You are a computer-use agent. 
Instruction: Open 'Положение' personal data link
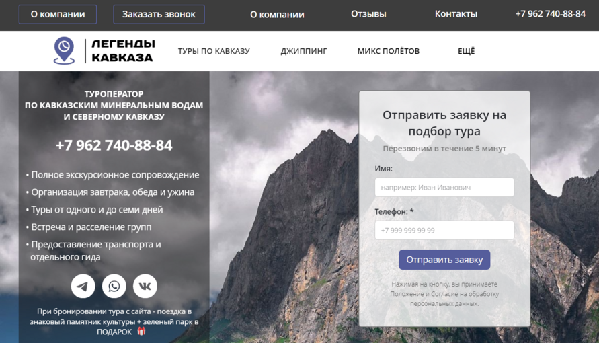tap(407, 294)
